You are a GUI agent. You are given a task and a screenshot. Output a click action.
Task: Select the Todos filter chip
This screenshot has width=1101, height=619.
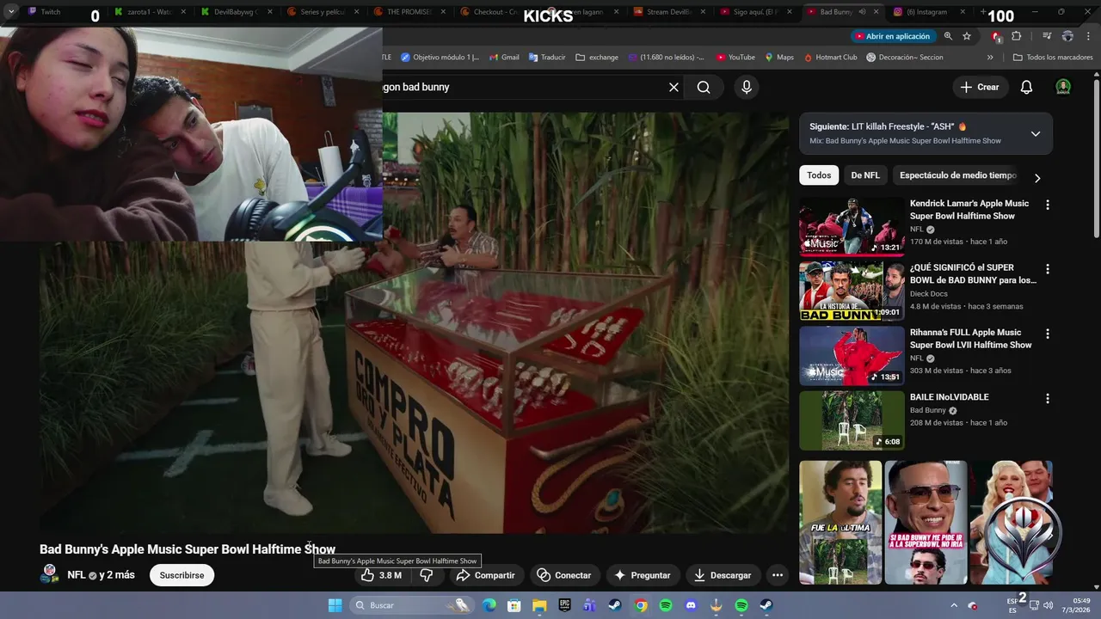(x=819, y=175)
